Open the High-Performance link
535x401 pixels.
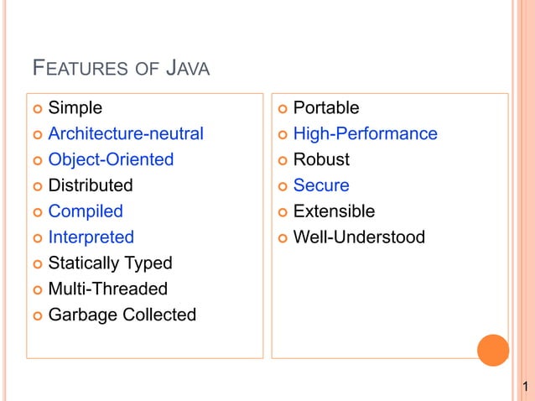click(366, 133)
